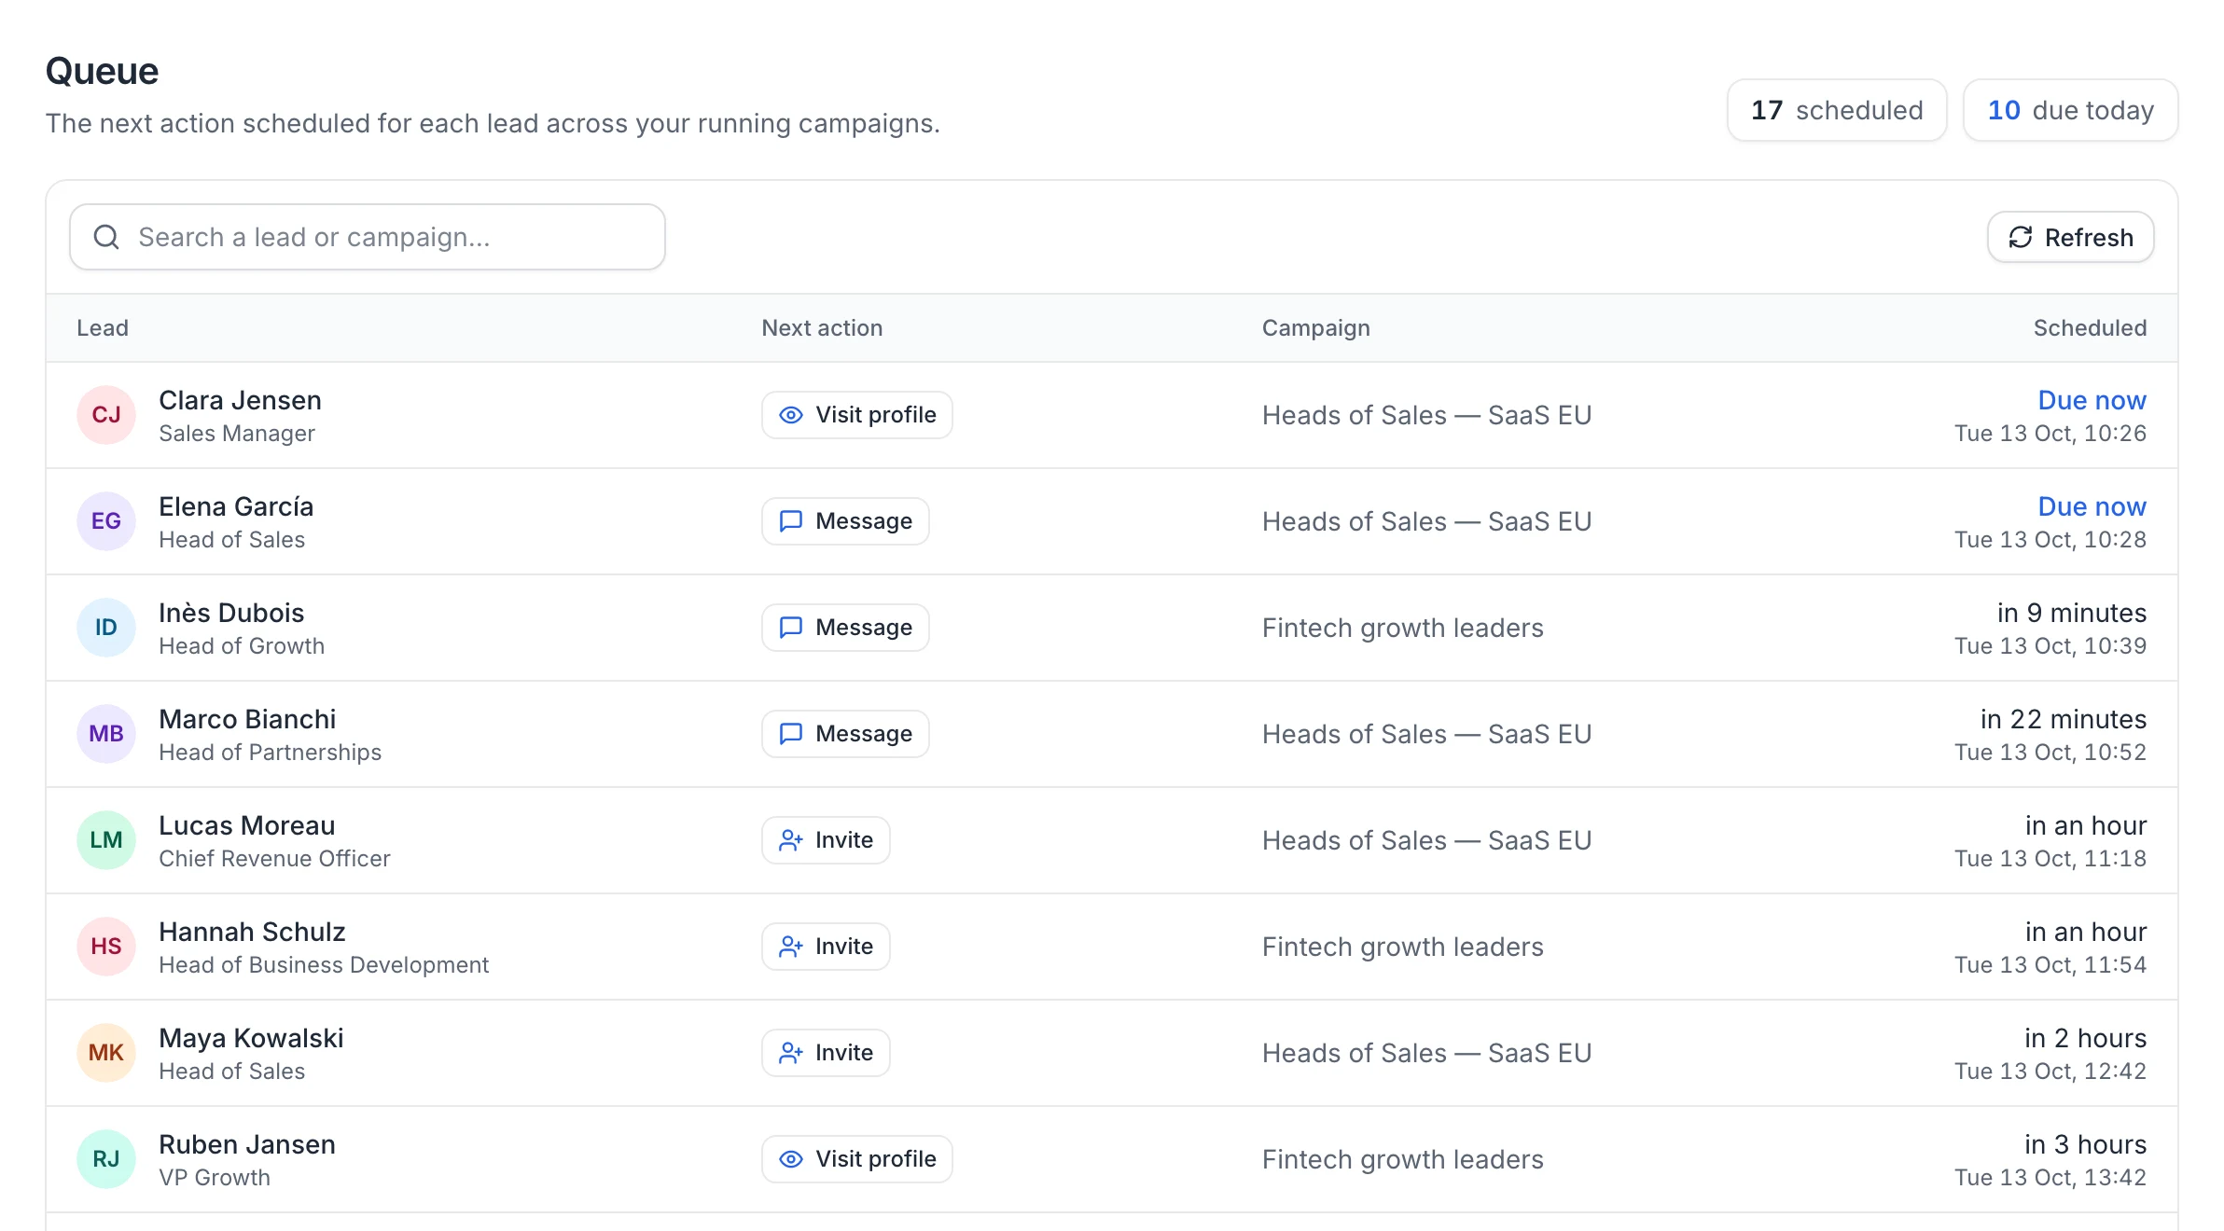Click the name Lucas Moreau
The image size is (2224, 1231).
pos(247,825)
